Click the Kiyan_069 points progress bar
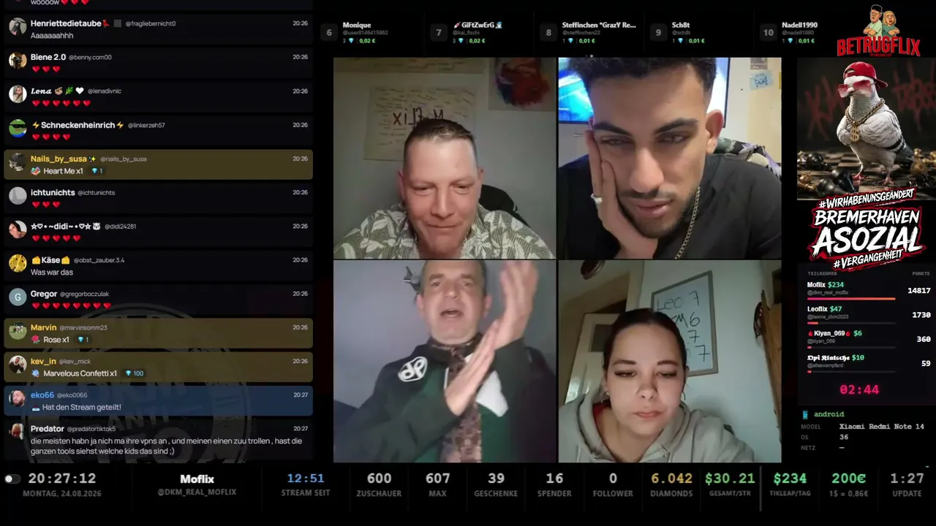The image size is (936, 526). 851,347
